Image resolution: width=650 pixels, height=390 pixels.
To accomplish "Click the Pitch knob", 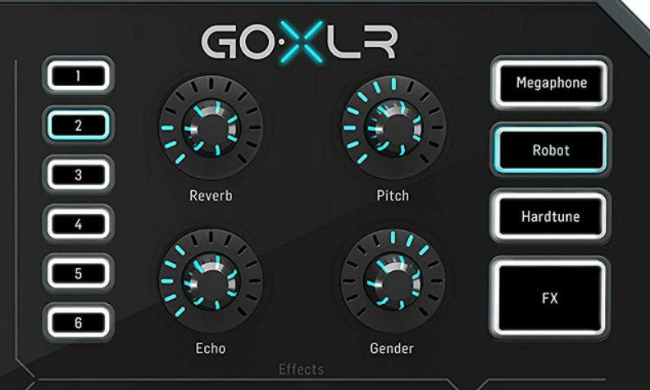I will coord(393,128).
